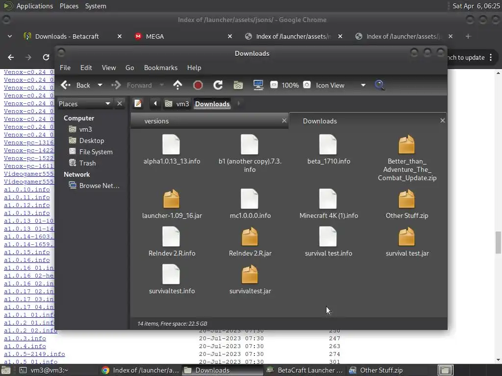
Task: Open the Edit menu
Action: (86, 68)
